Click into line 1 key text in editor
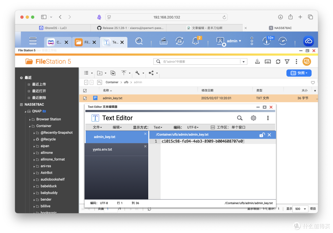 tap(202, 141)
